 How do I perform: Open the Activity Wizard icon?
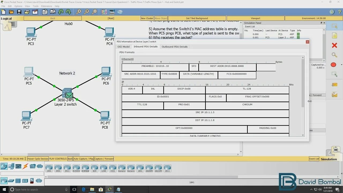(x=35, y=12)
